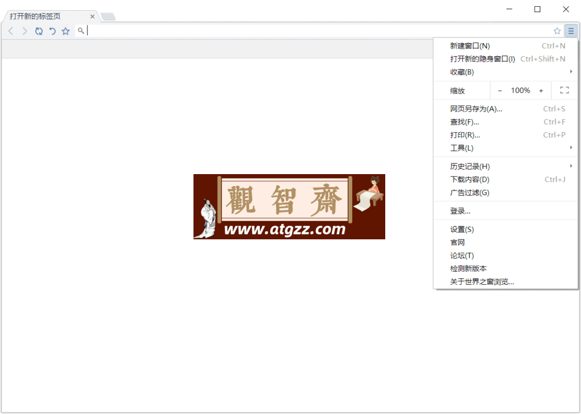Choose 官网 menu item
Image resolution: width=581 pixels, height=414 pixels.
(506, 243)
